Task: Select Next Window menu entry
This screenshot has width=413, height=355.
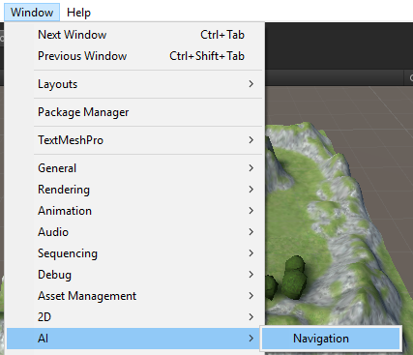Action: 134,35
